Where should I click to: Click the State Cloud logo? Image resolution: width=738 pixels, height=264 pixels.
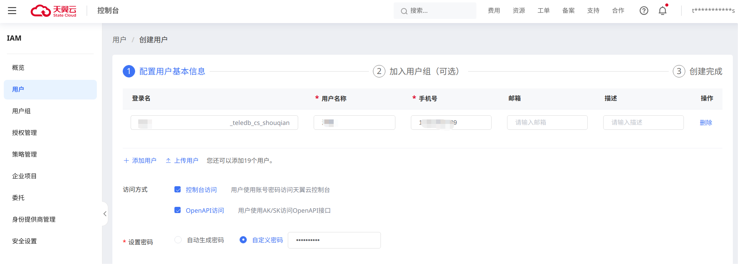[x=53, y=11]
